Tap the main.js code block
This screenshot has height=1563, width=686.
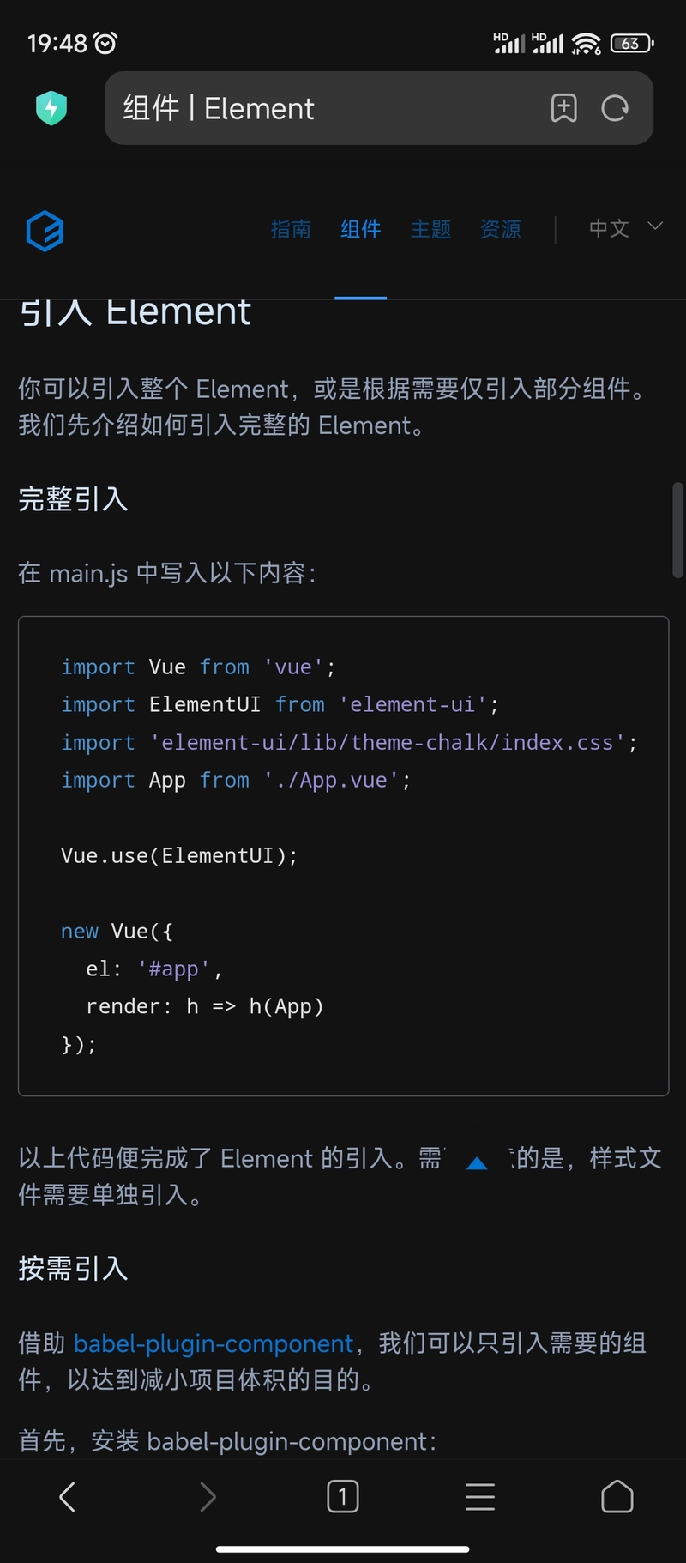coord(343,855)
